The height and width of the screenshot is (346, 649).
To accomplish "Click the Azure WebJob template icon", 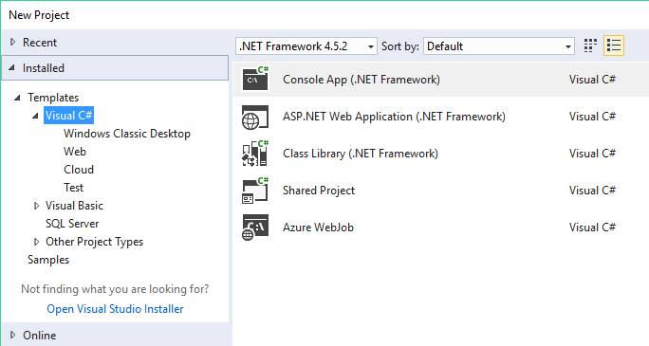I will tap(255, 228).
